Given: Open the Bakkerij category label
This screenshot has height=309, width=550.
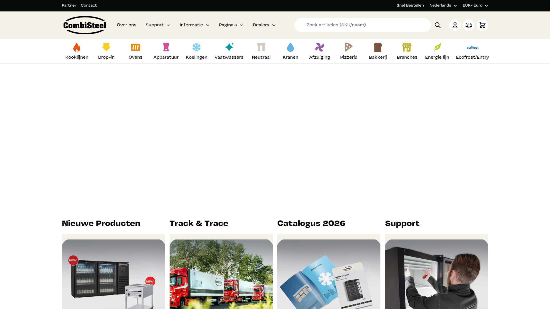Looking at the screenshot, I should coord(378,57).
